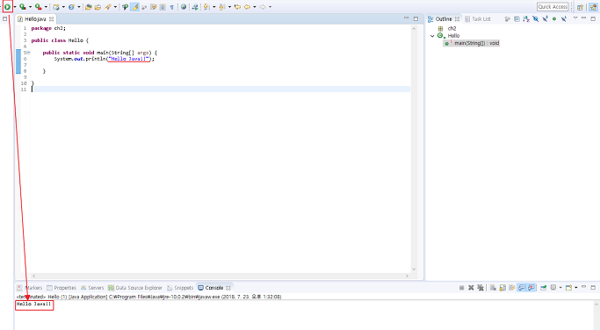Click the Back navigation arrow
This screenshot has height=330, width=600.
tap(247, 7)
